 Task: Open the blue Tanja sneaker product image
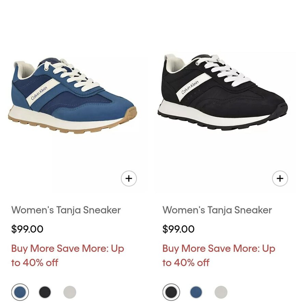72,96
